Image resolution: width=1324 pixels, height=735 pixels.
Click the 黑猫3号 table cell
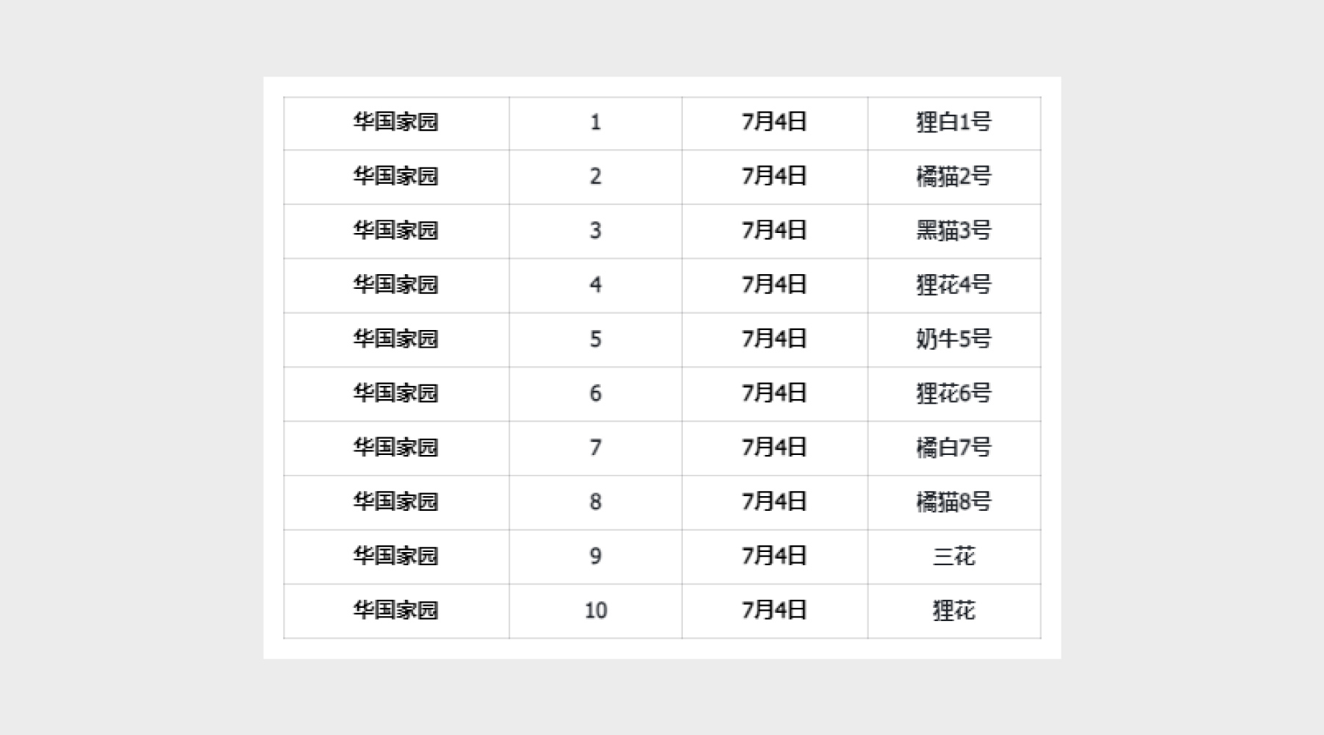pos(953,231)
